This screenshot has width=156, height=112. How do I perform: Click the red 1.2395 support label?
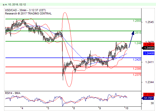[137, 69]
